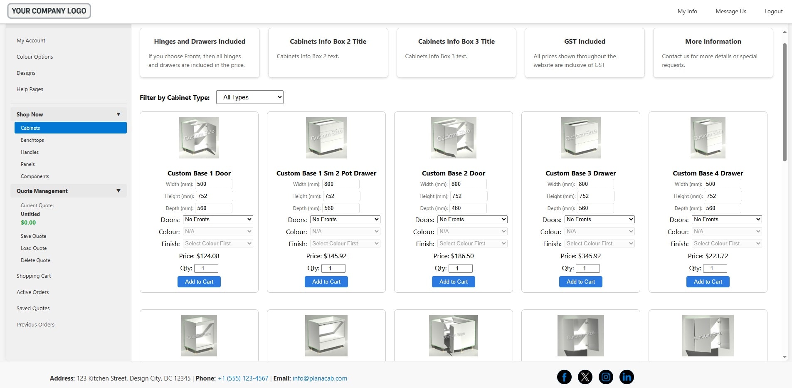Click the page vertical scrollbar
This screenshot has height=388, width=792.
[x=785, y=102]
